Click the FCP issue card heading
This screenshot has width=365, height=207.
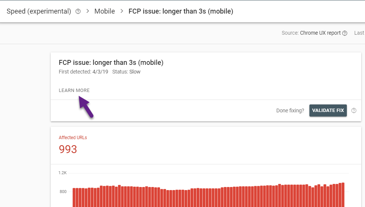click(x=111, y=62)
